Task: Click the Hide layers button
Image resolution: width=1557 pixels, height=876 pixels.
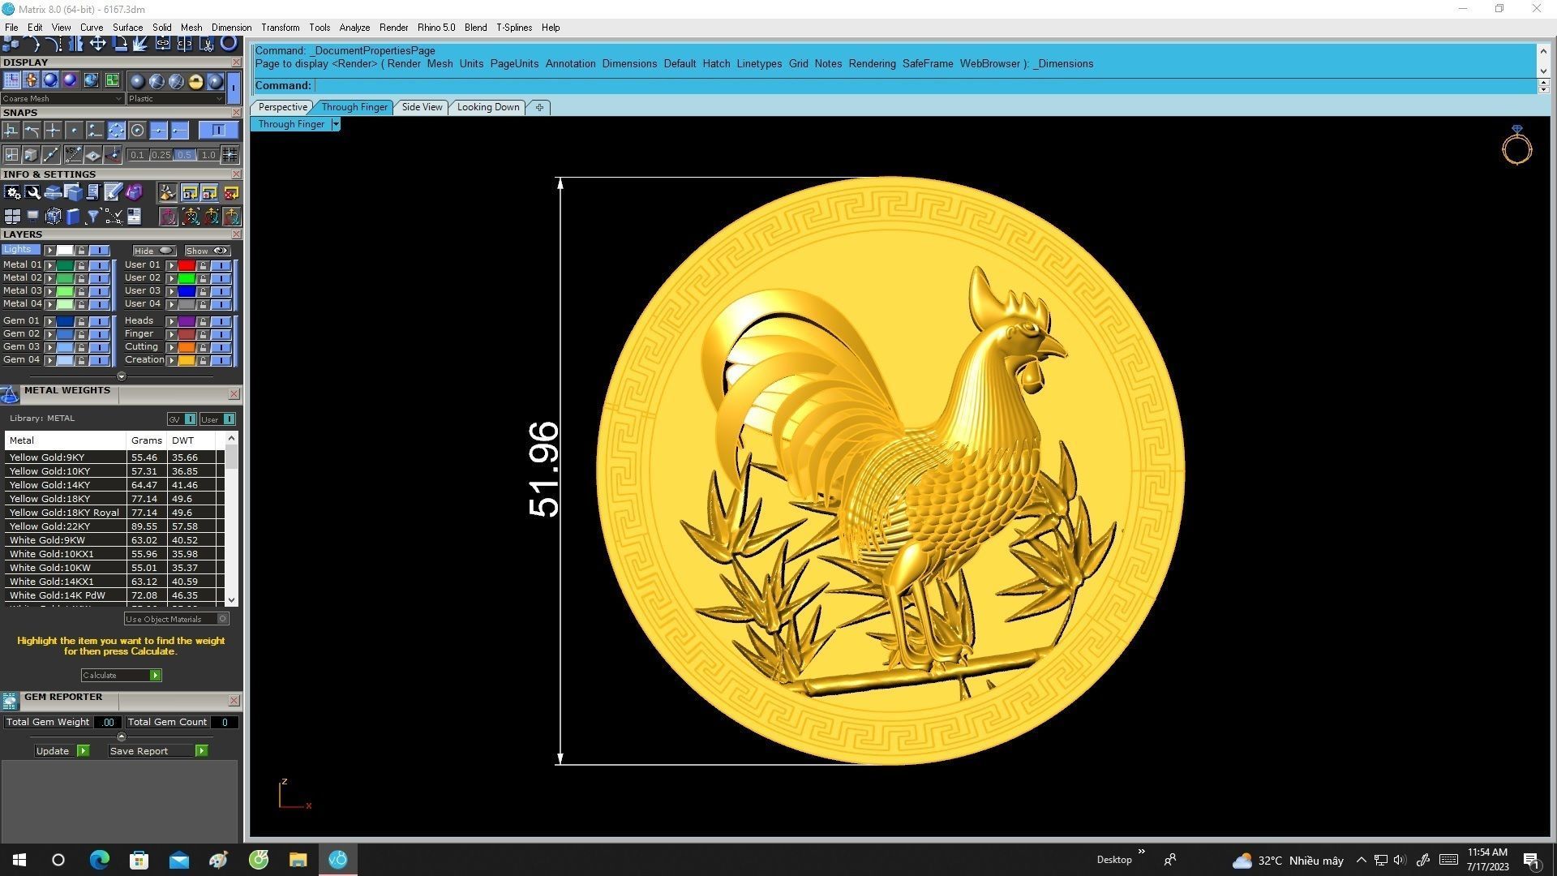Action: tap(154, 251)
